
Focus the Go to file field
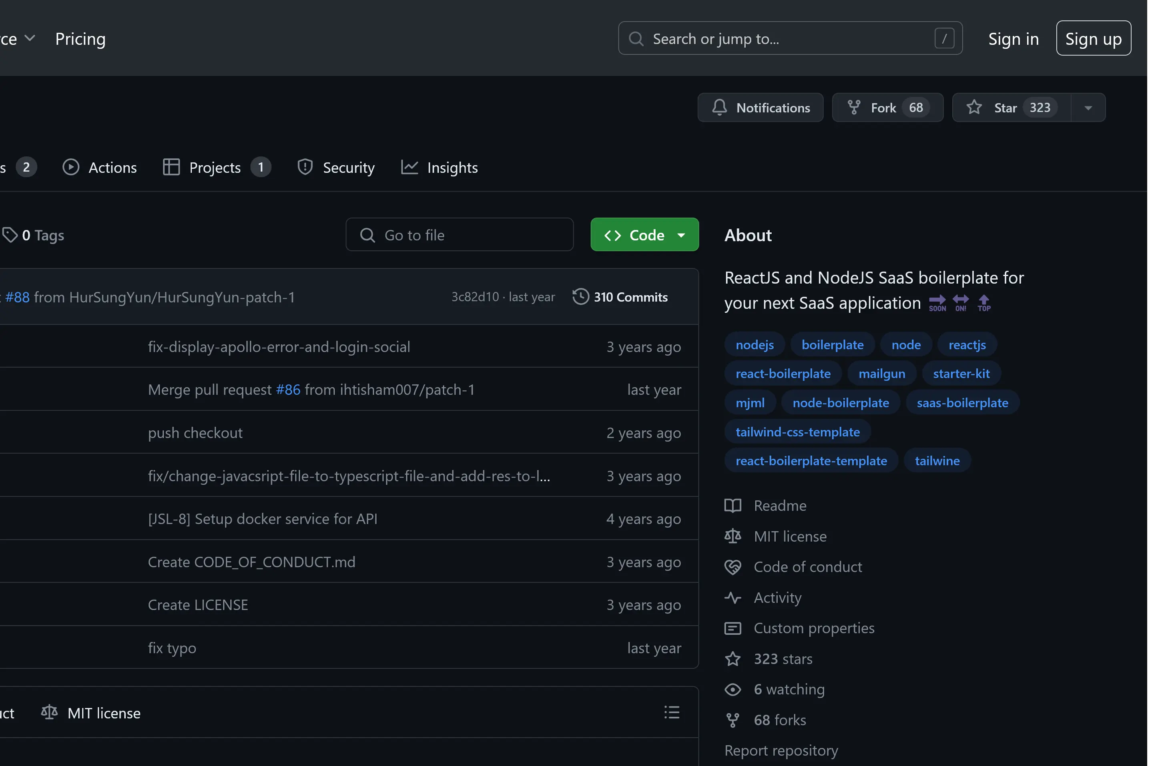[460, 235]
